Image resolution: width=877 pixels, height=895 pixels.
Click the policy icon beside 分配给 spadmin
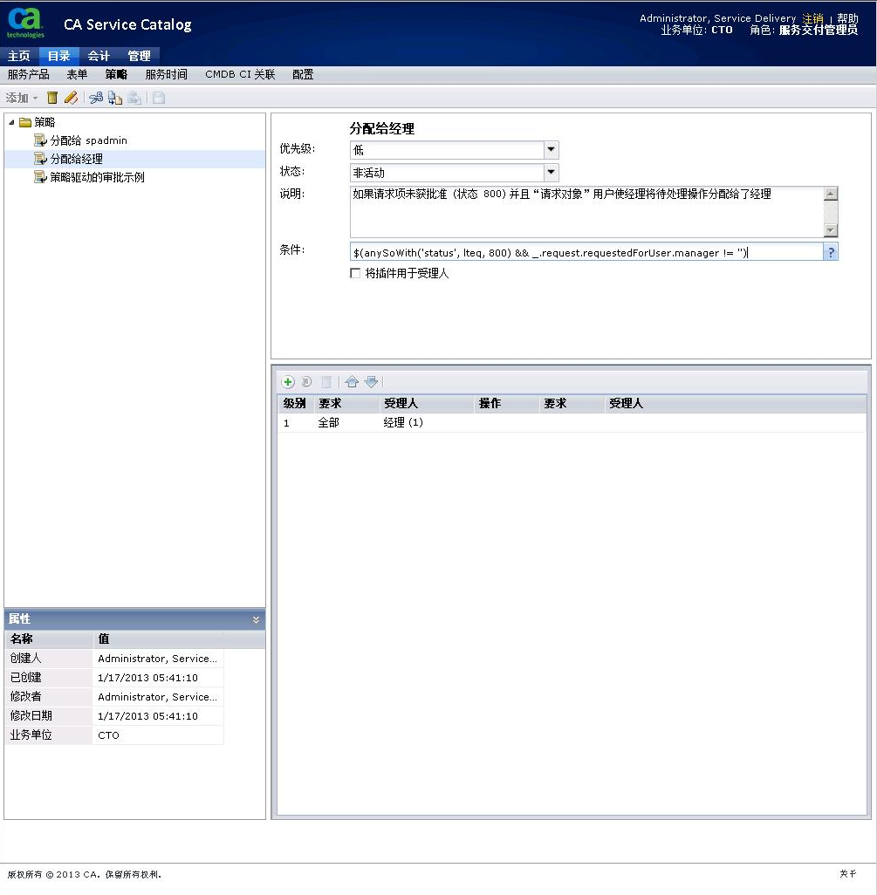tap(40, 140)
